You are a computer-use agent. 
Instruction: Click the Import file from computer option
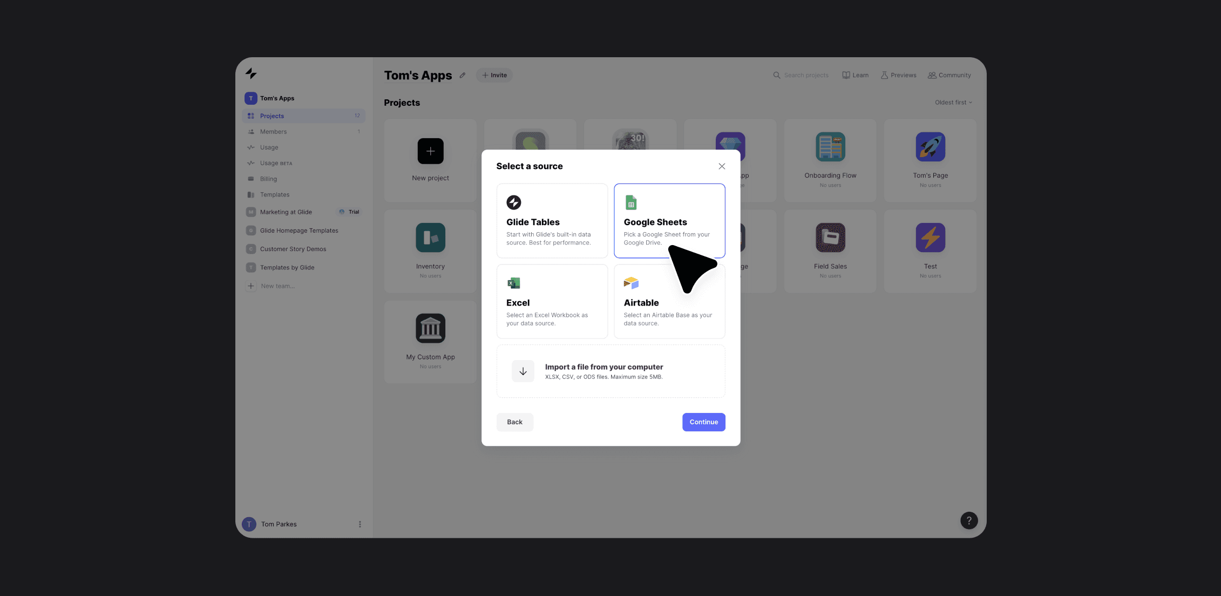(x=611, y=371)
